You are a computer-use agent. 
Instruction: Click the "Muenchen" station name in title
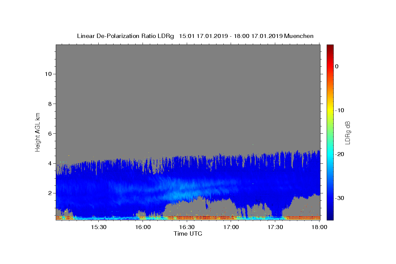pos(299,36)
